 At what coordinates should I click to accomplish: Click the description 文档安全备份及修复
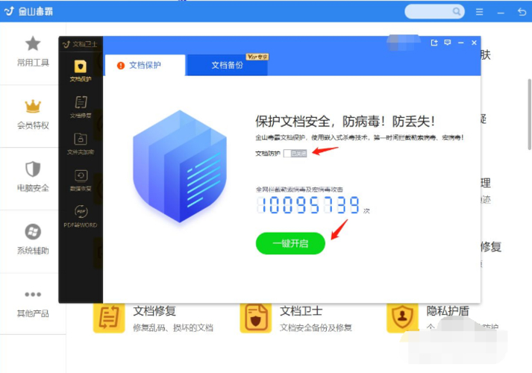click(x=316, y=327)
